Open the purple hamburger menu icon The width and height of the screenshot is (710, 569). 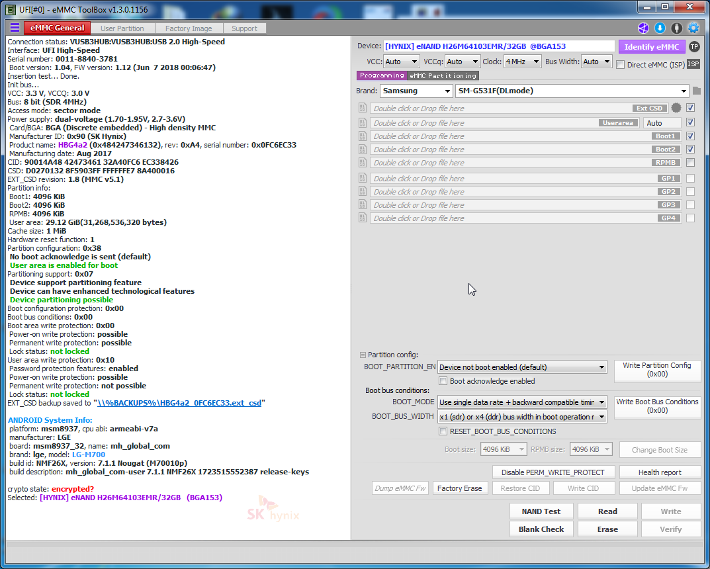coord(15,28)
